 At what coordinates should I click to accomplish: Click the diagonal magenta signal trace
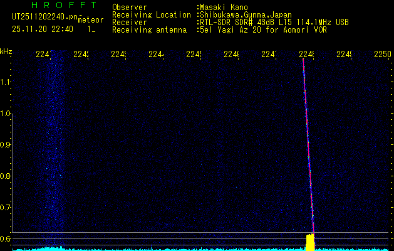point(308,144)
